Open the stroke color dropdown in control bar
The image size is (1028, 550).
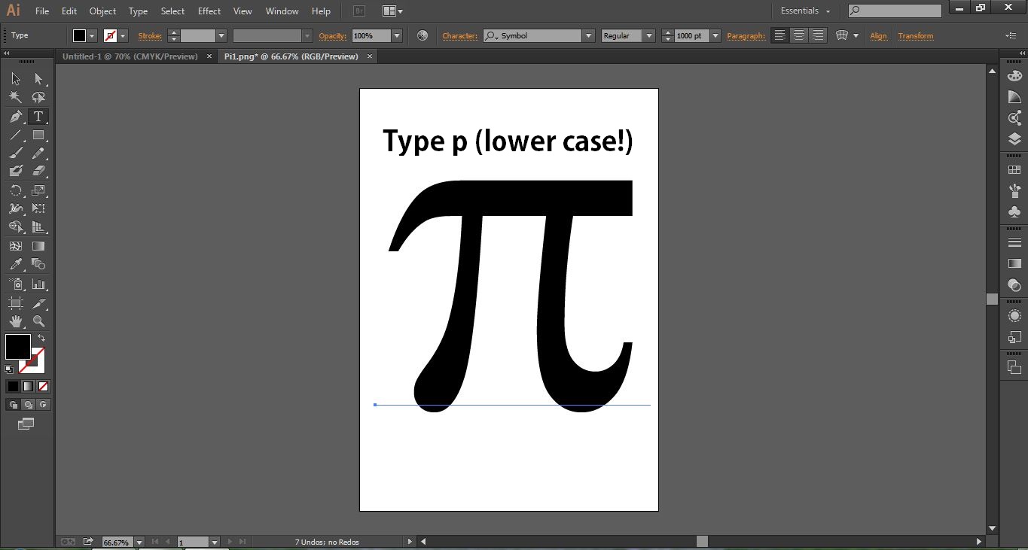[123, 35]
